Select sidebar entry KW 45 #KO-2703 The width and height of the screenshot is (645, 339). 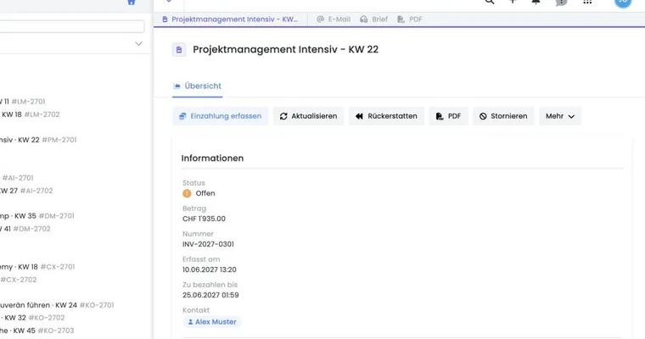(x=37, y=331)
